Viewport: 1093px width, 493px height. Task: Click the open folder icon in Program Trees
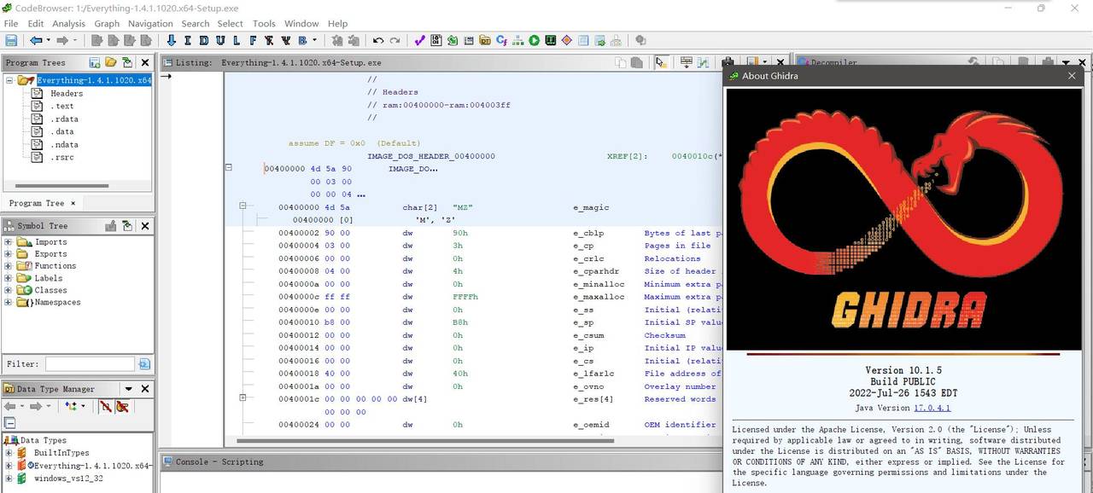(x=110, y=62)
